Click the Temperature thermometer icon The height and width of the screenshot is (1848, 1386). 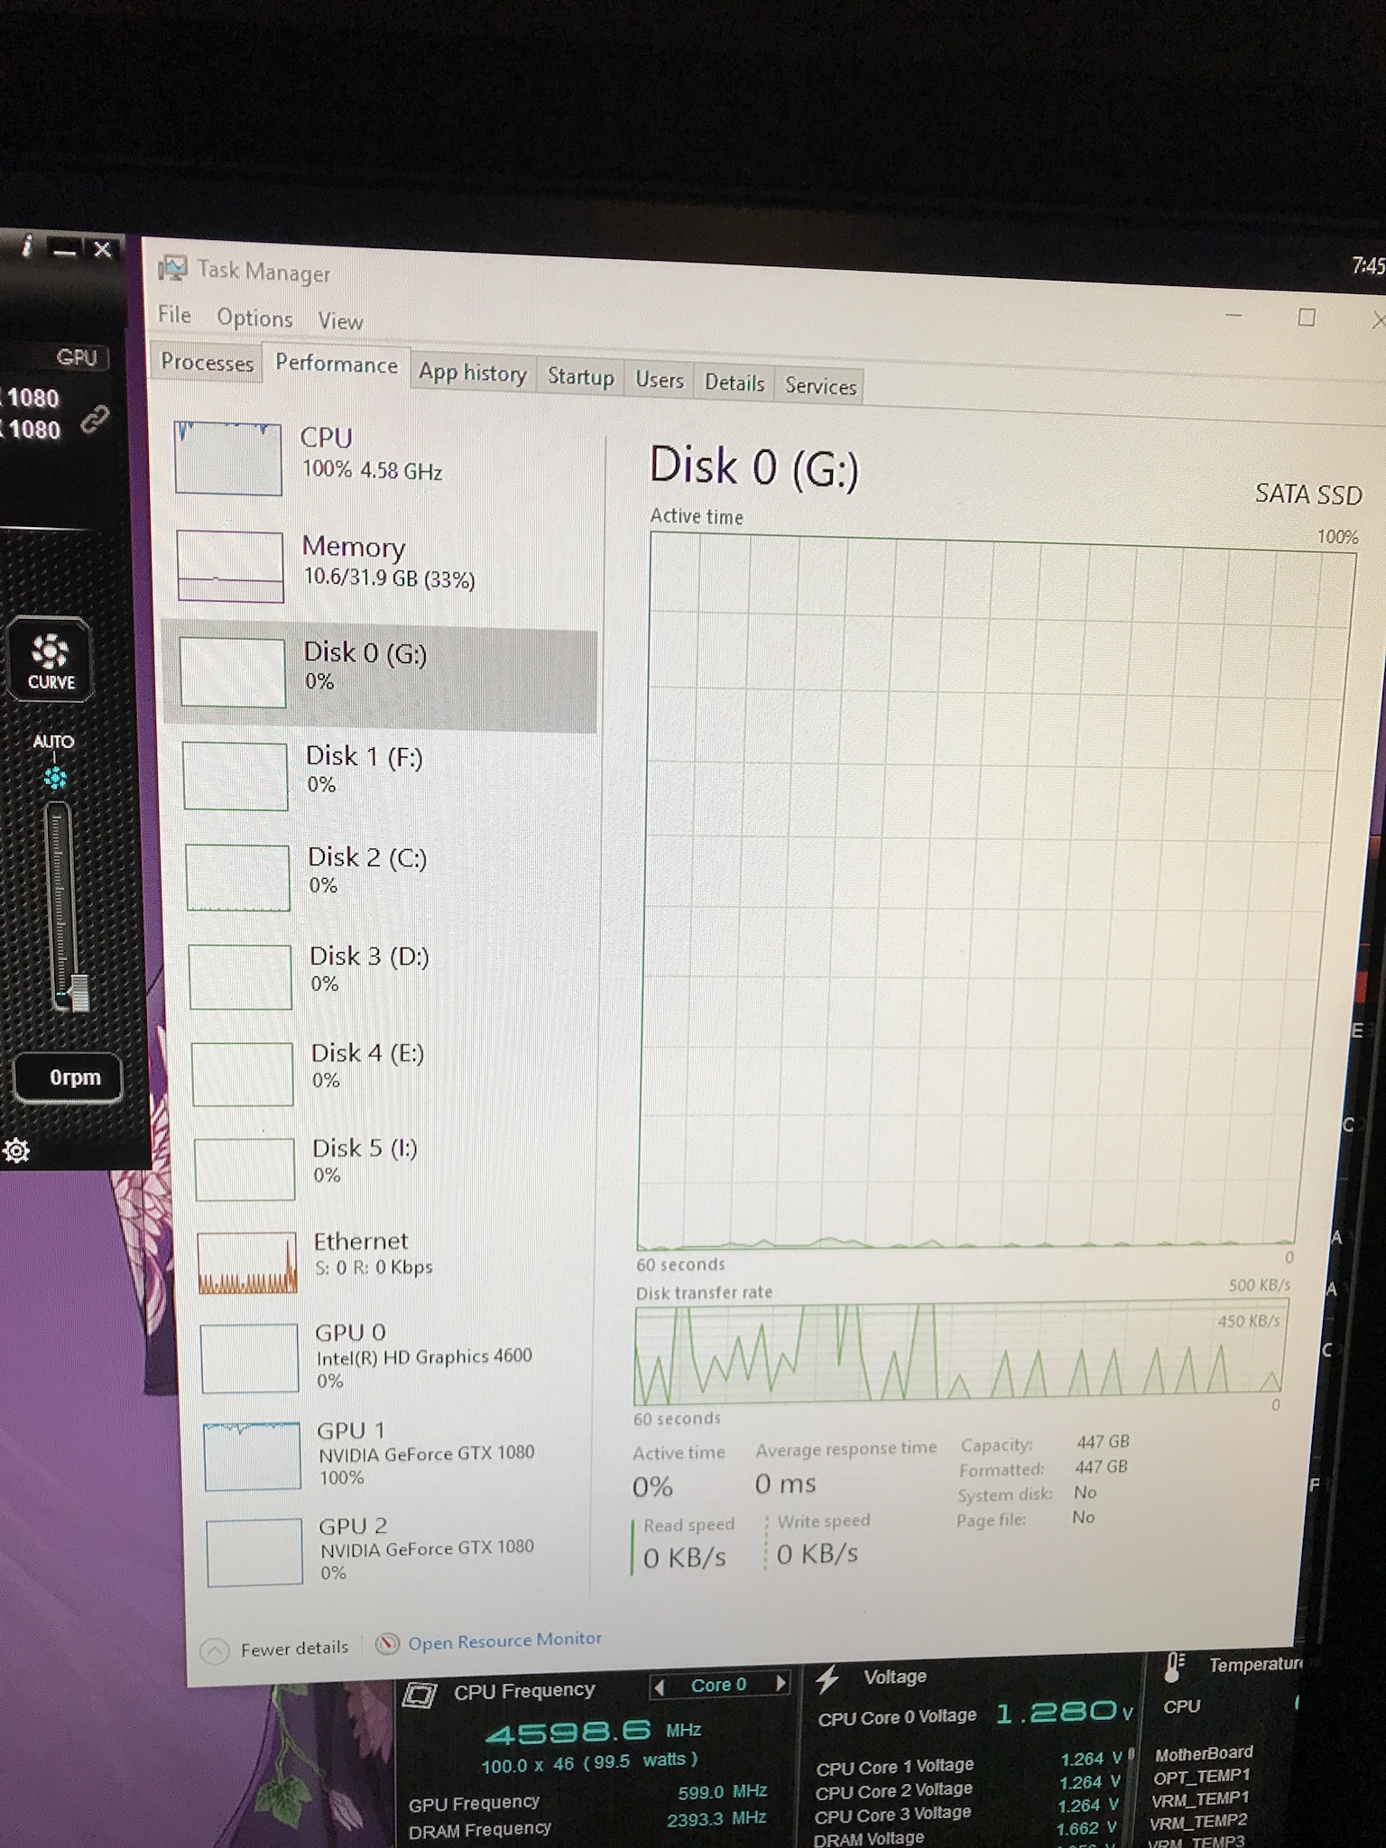(x=1174, y=1668)
